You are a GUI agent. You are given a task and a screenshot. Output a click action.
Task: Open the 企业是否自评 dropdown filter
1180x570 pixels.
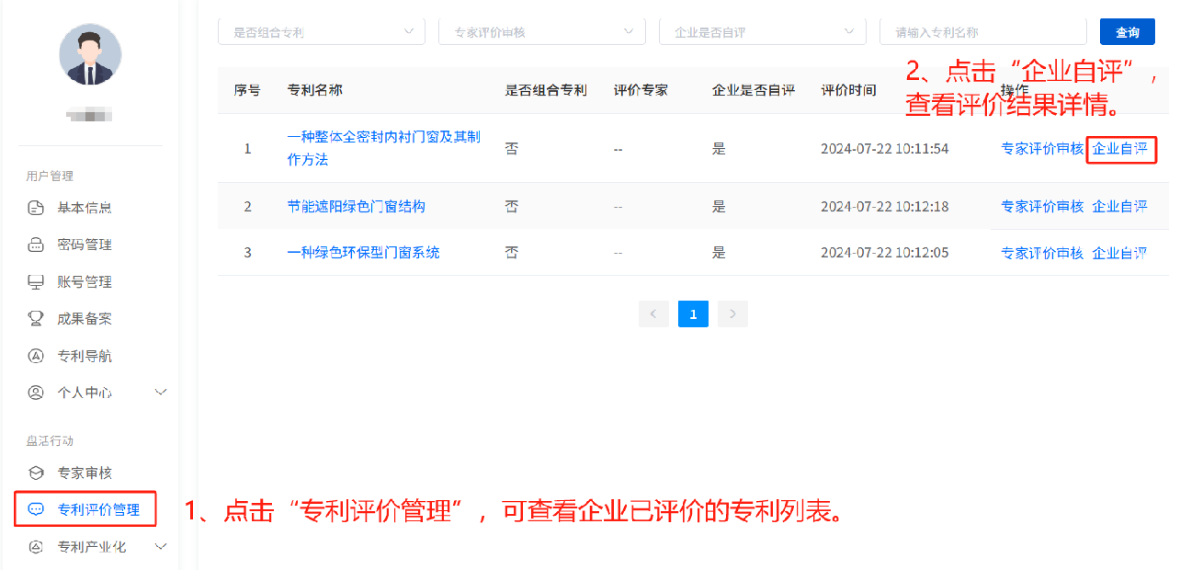[762, 32]
